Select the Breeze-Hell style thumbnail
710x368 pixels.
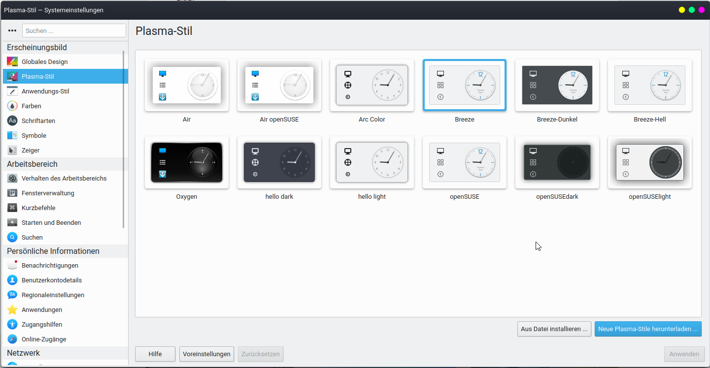[650, 85]
